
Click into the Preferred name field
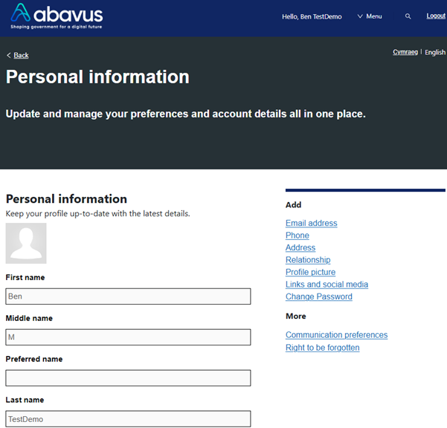(128, 378)
